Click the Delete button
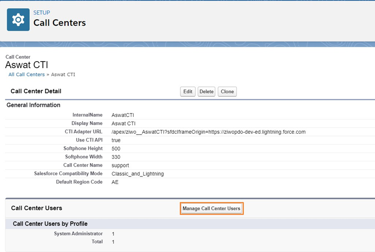Viewport: 375px width, 252px height. (206, 91)
